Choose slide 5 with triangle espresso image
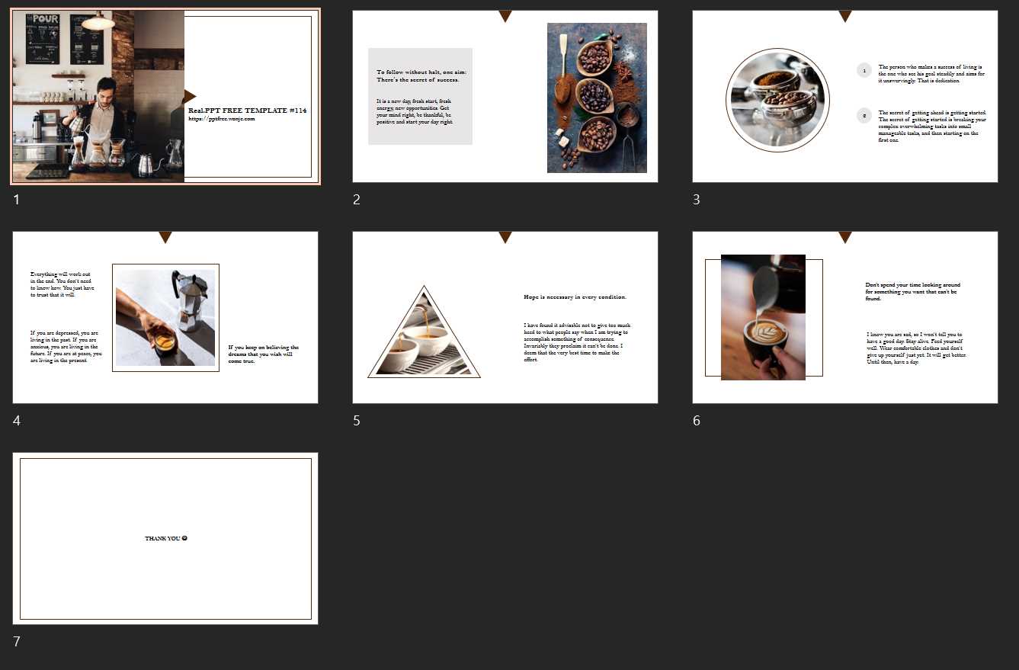The width and height of the screenshot is (1019, 670). tap(505, 317)
